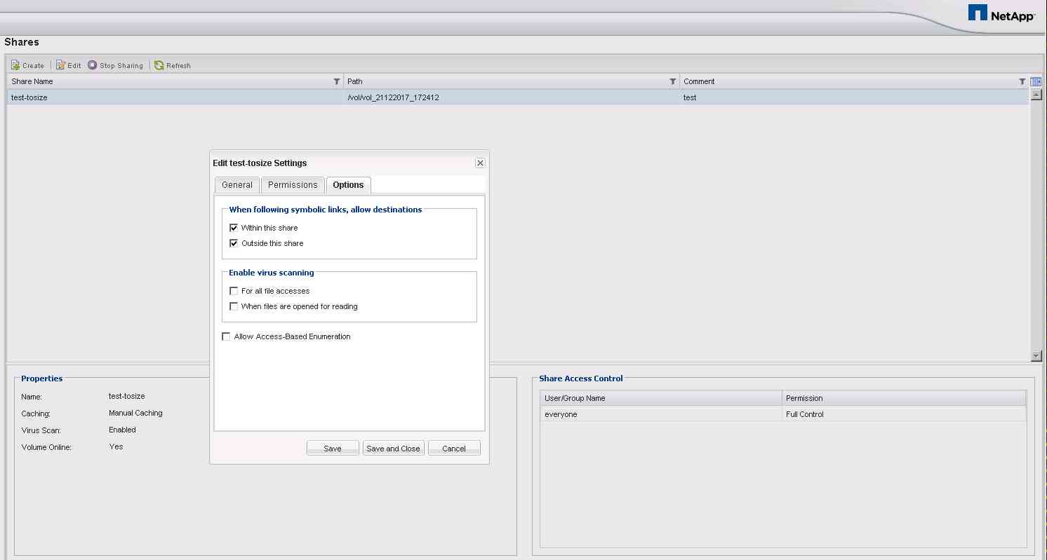This screenshot has height=560, width=1047.
Task: Enable scanning when files are opened for reading
Action: [234, 306]
